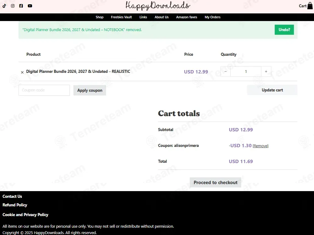Proceed to checkout
Screen dimensions: 314x235
pos(215,183)
